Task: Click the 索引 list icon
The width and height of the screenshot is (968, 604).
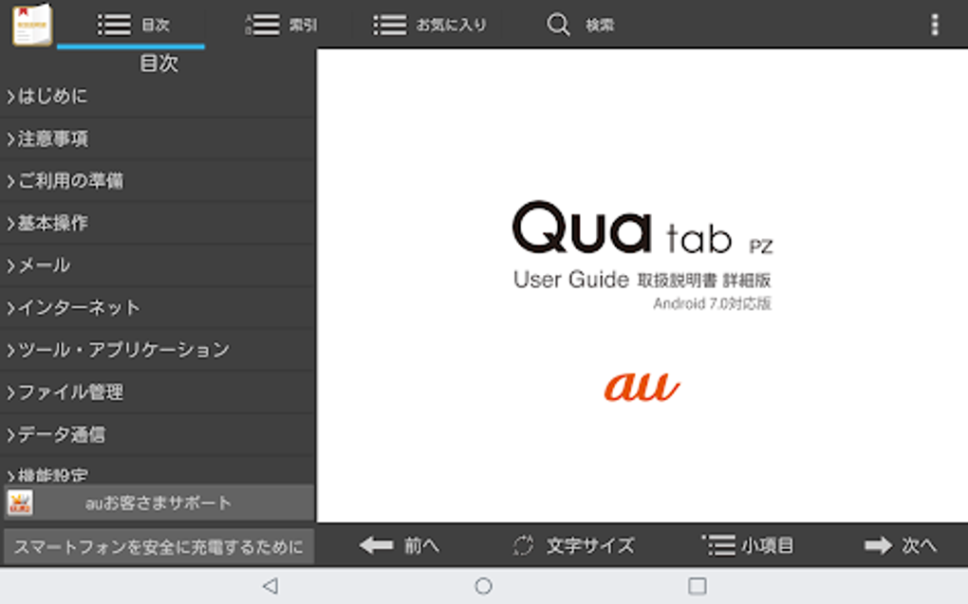Action: coord(262,25)
